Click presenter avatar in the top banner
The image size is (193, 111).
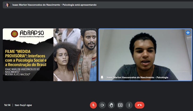[8, 5]
